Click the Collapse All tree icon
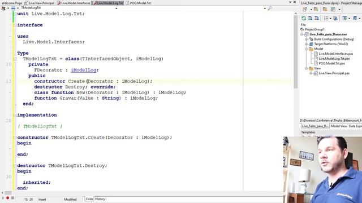This screenshot has height=203, width=362. pos(317,18)
